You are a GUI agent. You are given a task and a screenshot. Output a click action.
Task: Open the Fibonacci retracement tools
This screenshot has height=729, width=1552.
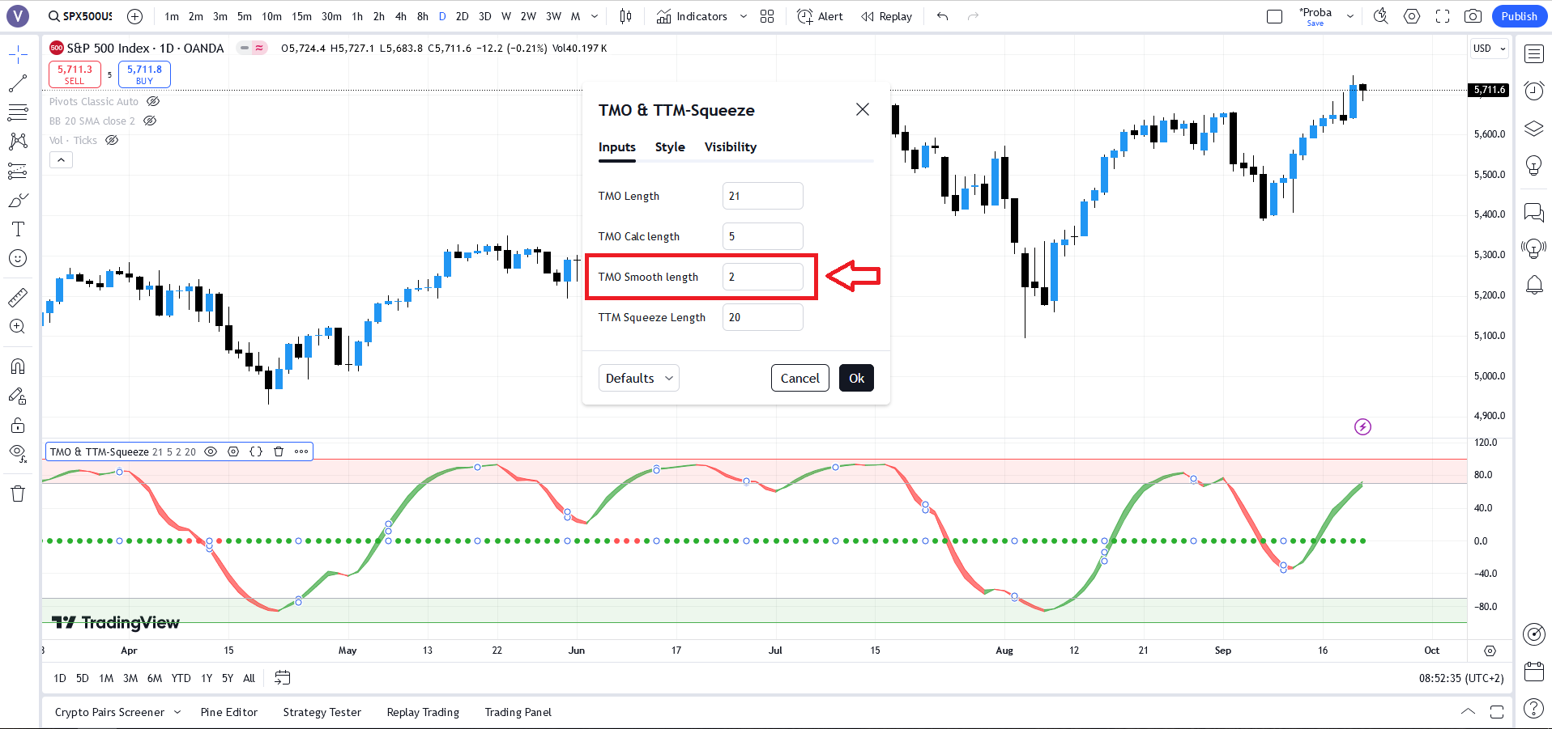[x=18, y=112]
